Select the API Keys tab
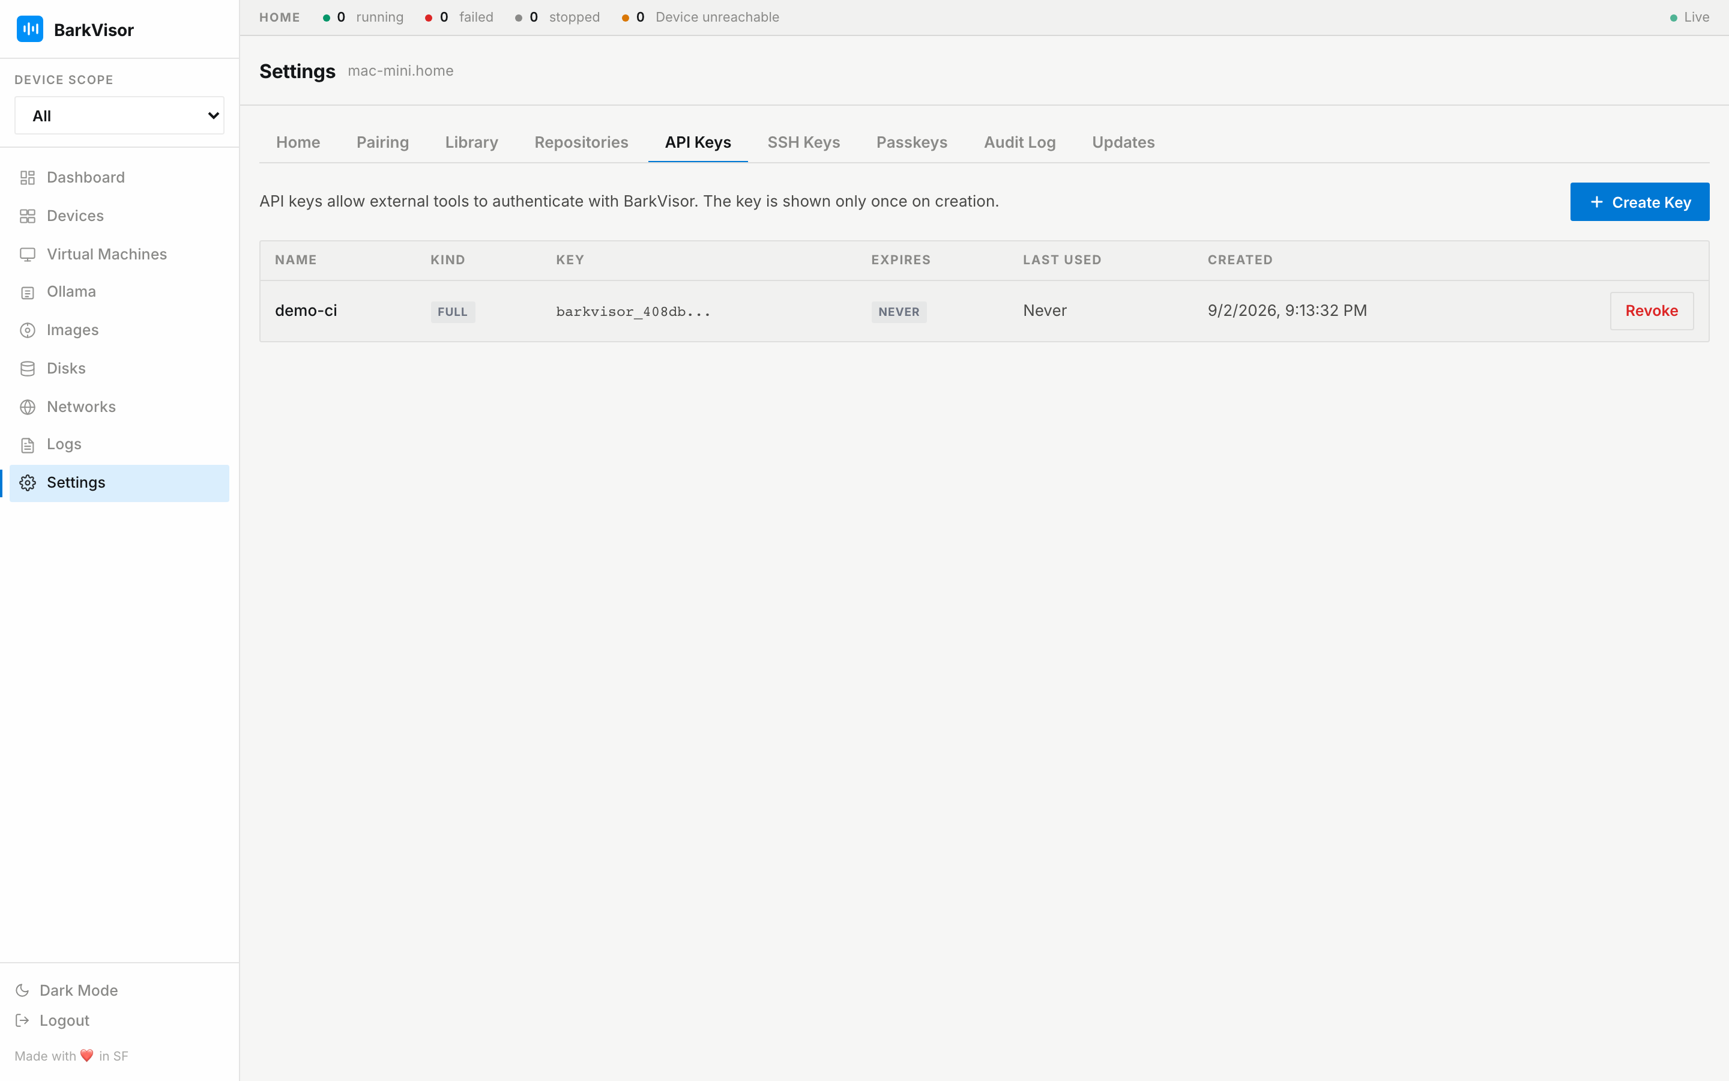This screenshot has width=1729, height=1081. click(698, 142)
